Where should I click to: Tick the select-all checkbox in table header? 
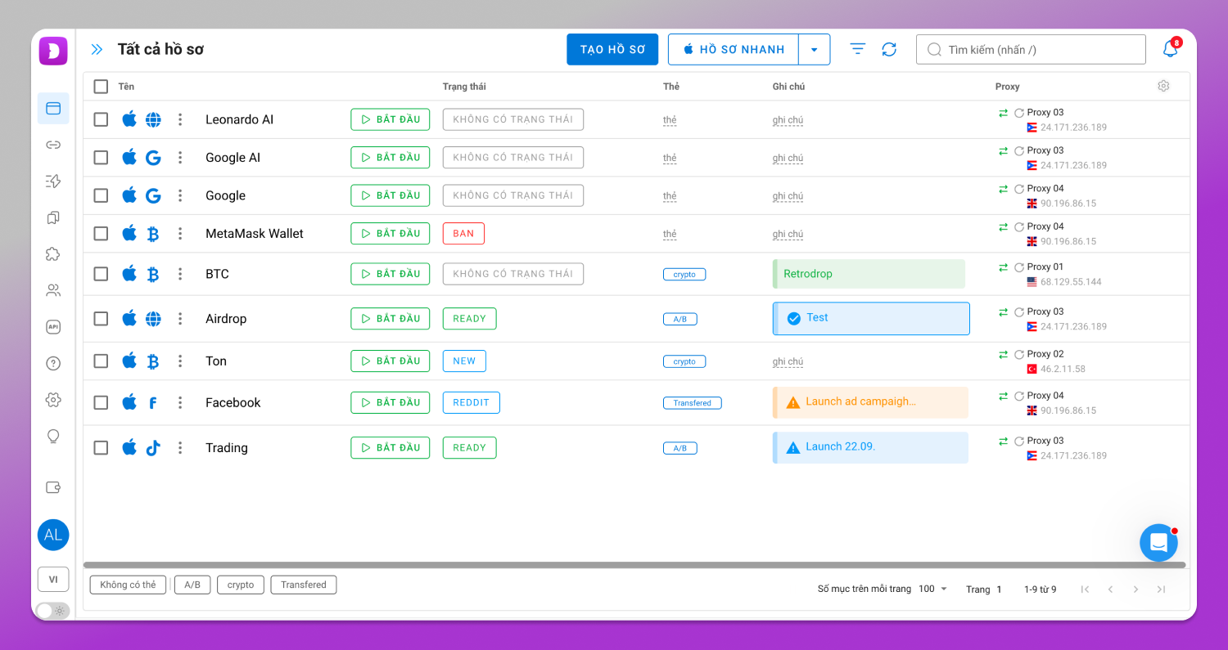101,86
